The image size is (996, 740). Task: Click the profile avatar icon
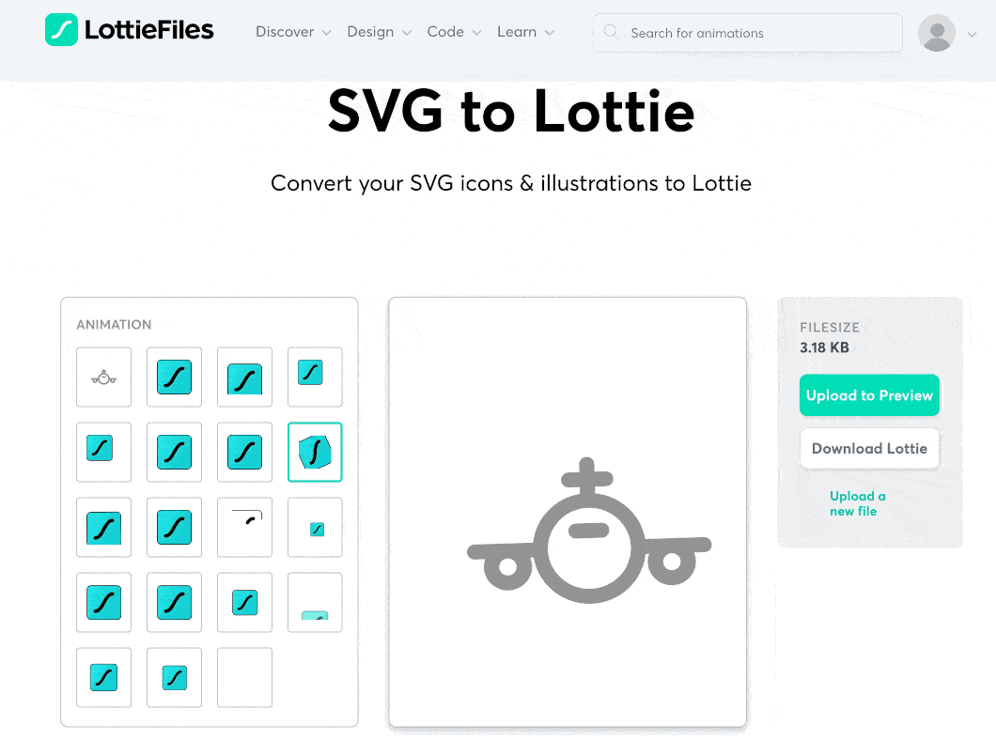pos(936,32)
